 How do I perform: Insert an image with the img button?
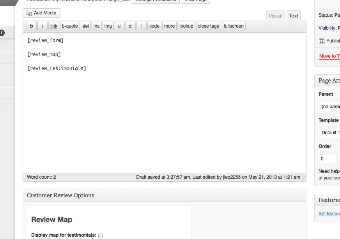pyautogui.click(x=108, y=26)
